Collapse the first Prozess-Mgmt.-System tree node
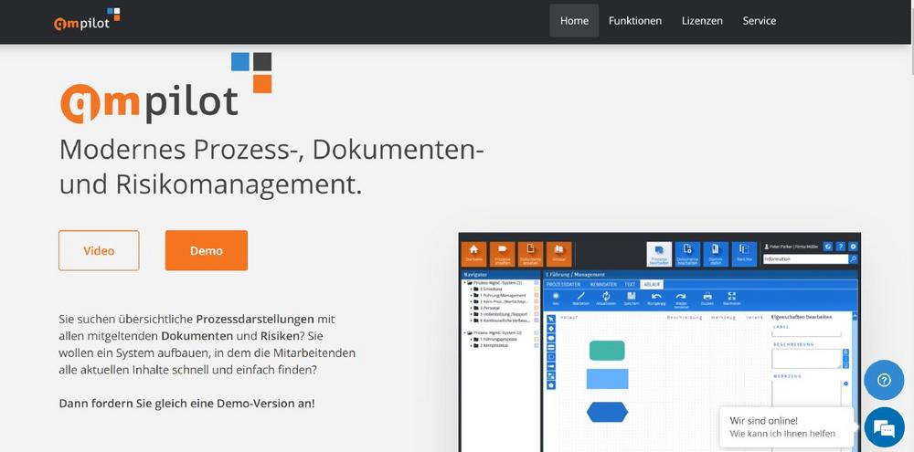Viewport: 914px width, 452px height. click(466, 283)
